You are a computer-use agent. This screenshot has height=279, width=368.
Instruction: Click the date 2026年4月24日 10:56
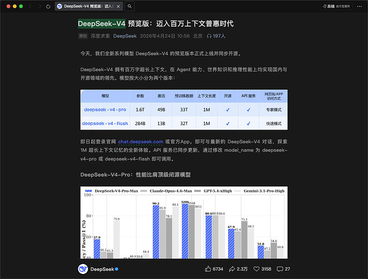164,36
